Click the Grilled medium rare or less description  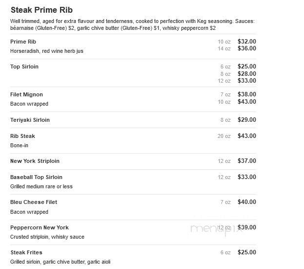pos(41,187)
